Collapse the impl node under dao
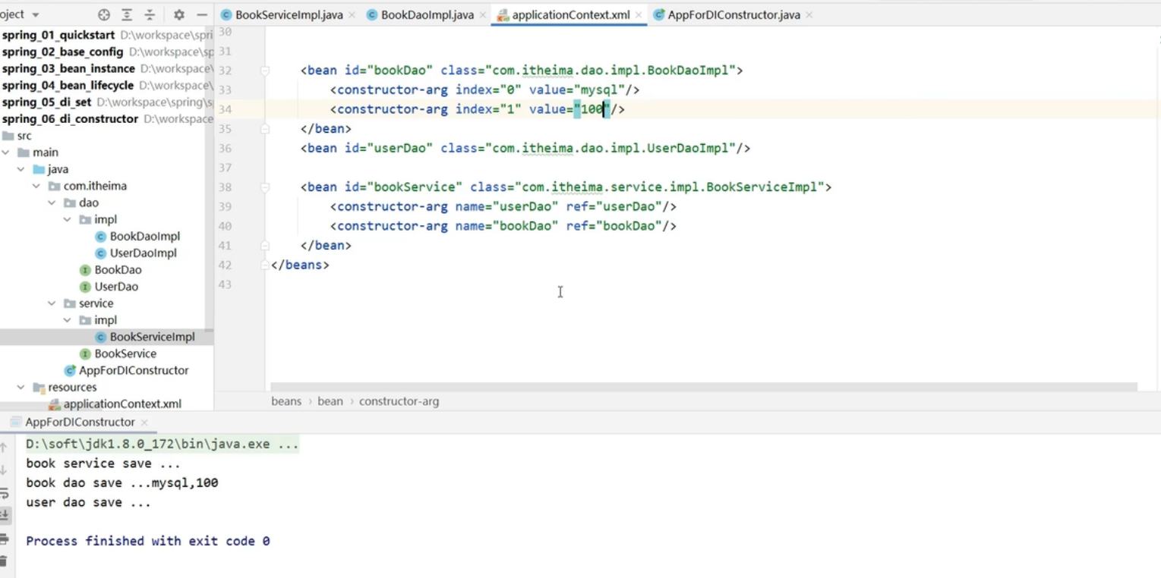 click(x=67, y=219)
